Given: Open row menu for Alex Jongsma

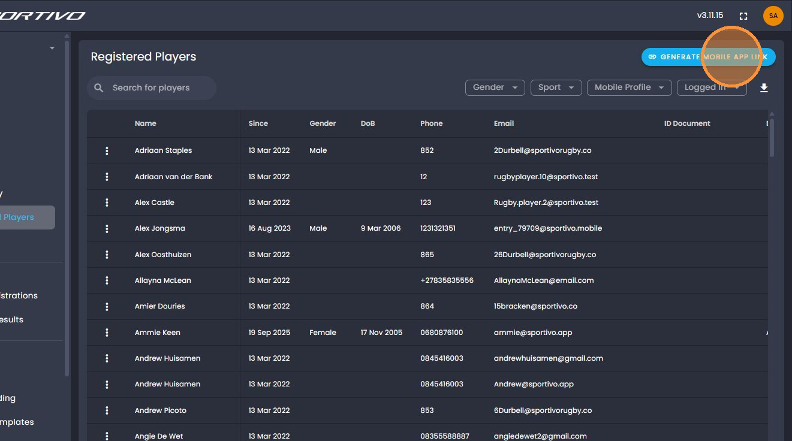Looking at the screenshot, I should (107, 229).
